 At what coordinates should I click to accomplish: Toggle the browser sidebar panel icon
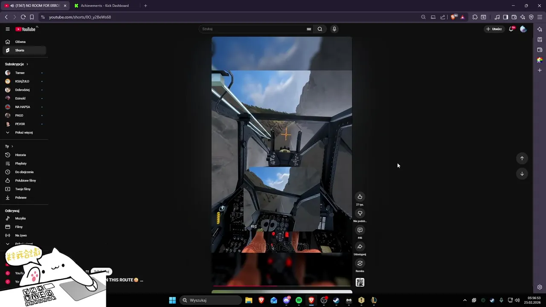(505, 17)
